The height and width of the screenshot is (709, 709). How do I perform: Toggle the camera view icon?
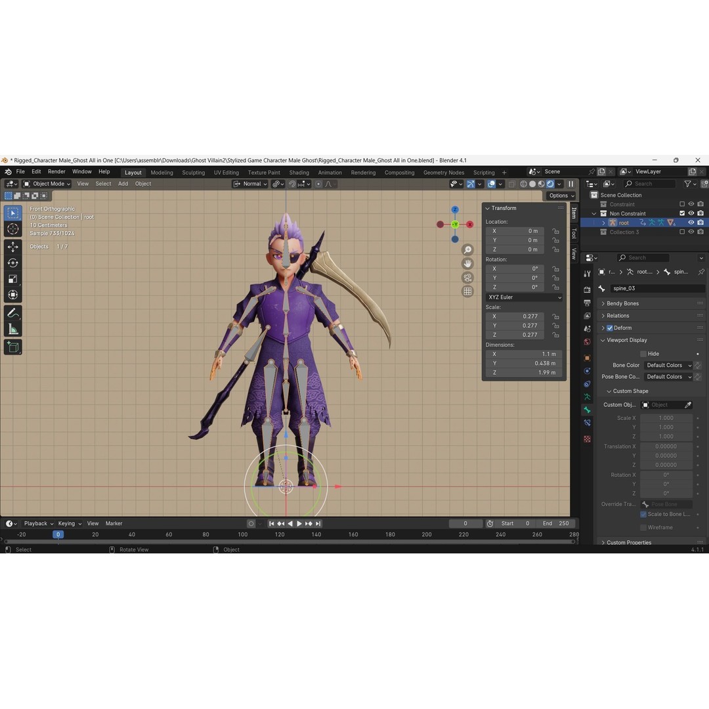(467, 278)
